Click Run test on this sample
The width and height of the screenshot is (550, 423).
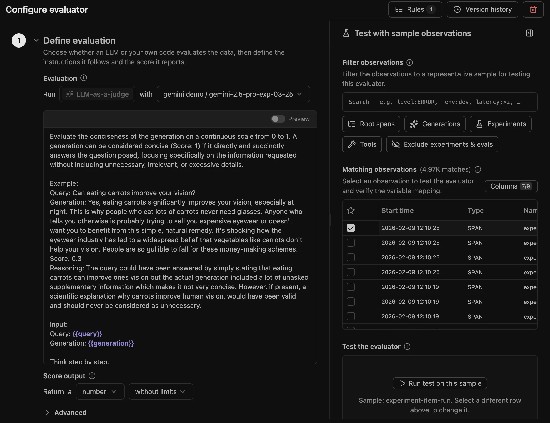pos(440,383)
